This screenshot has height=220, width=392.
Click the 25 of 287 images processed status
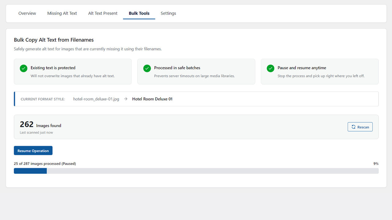pos(45,164)
